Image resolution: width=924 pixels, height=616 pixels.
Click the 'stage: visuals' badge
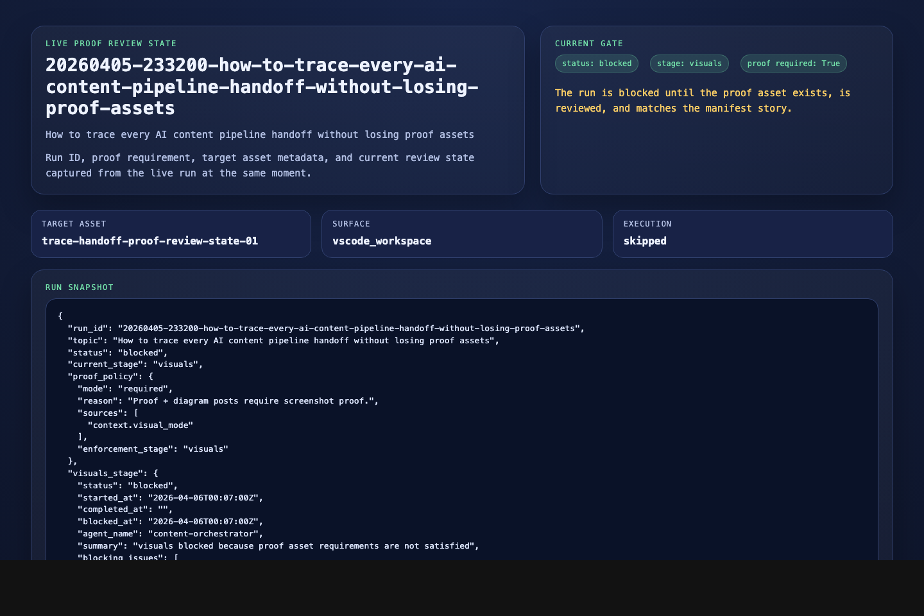coord(689,64)
